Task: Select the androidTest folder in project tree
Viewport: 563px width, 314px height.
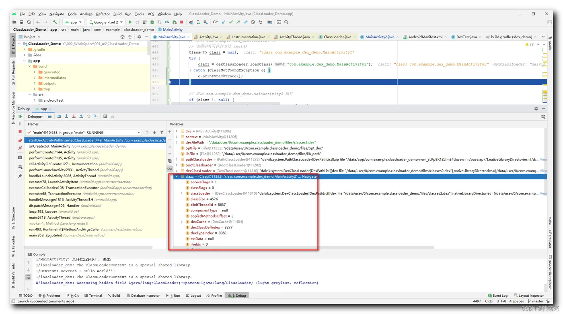Action: (53, 101)
